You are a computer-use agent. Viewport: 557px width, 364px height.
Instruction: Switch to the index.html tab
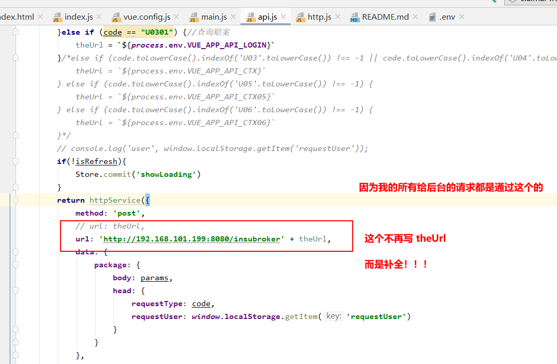pos(17,17)
